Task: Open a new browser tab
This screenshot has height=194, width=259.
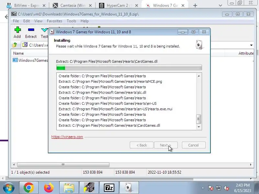Action: coord(195,5)
